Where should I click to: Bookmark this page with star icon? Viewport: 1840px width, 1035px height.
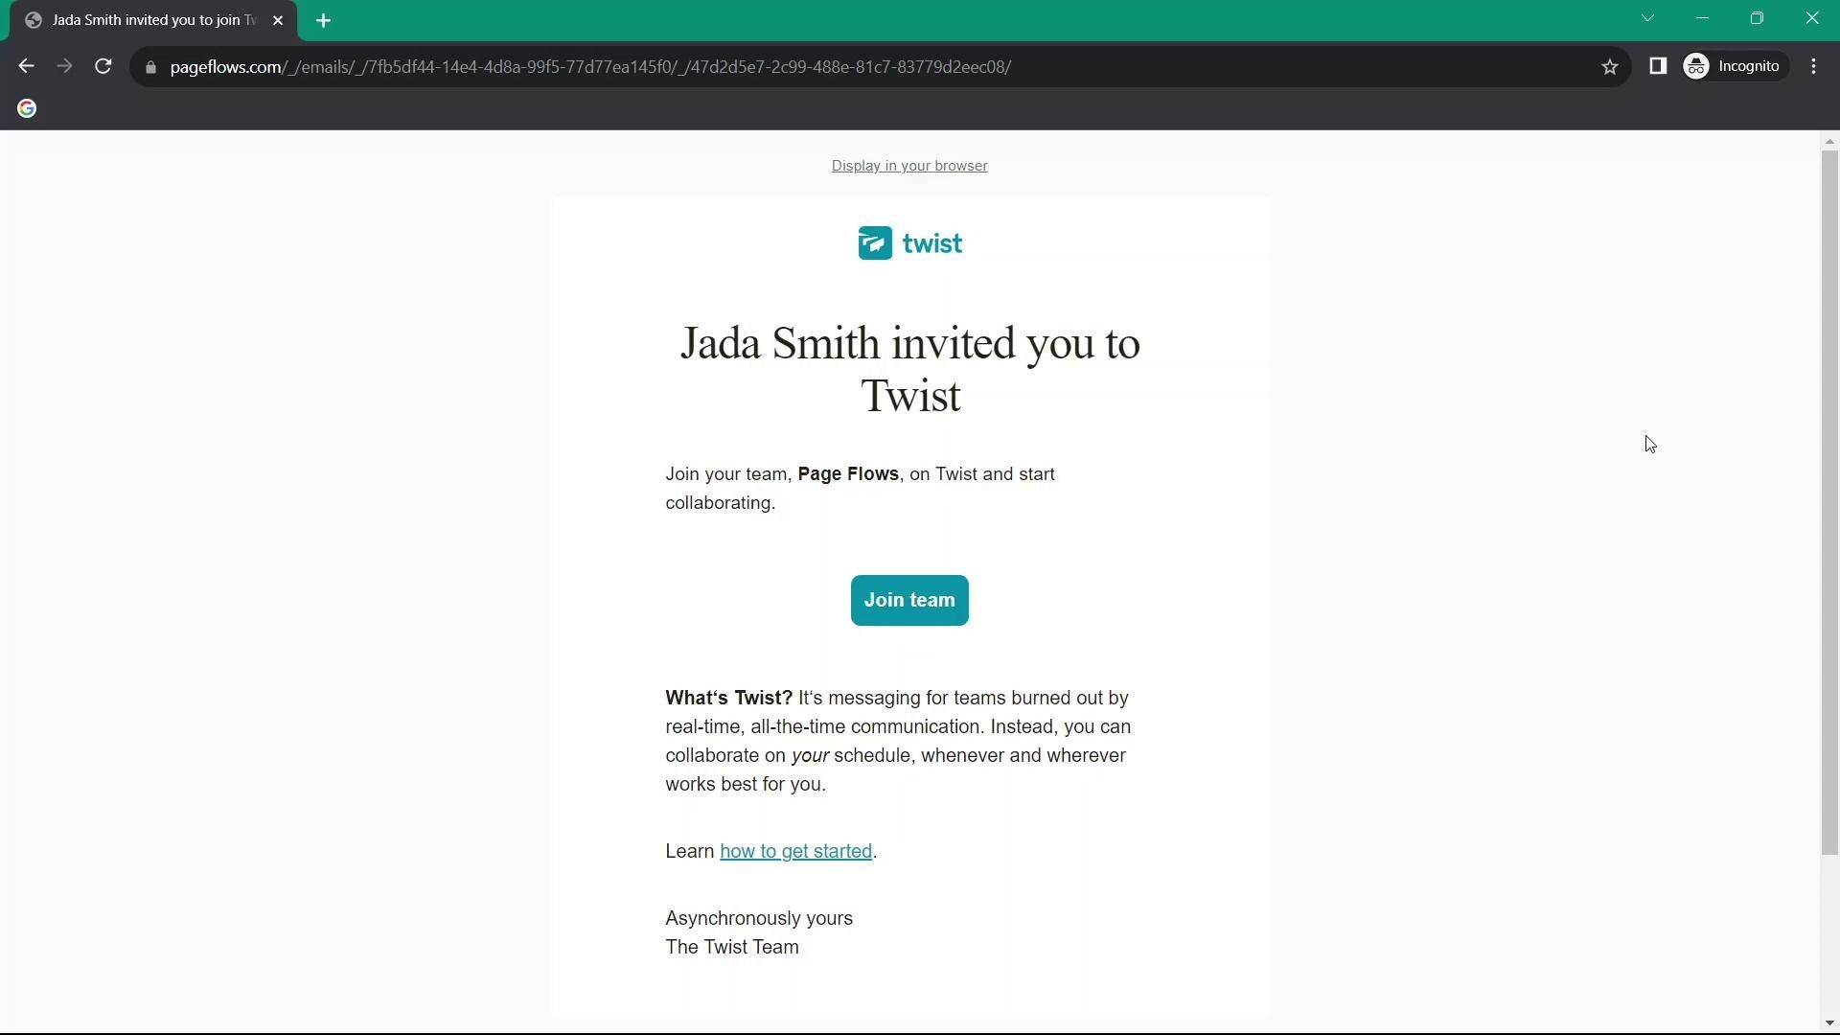tap(1610, 66)
